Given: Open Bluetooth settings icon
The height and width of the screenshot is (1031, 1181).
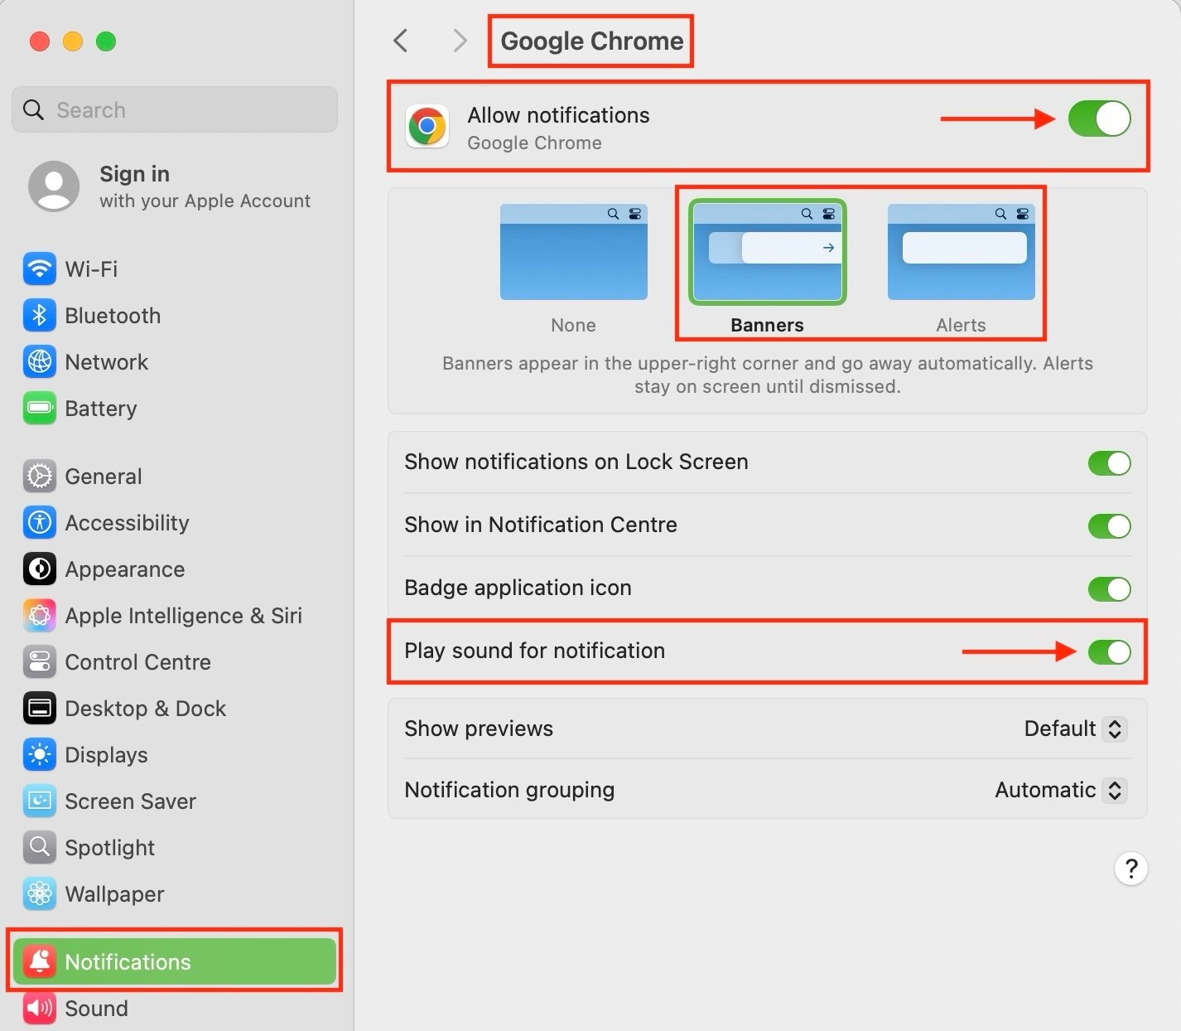Looking at the screenshot, I should pos(39,316).
